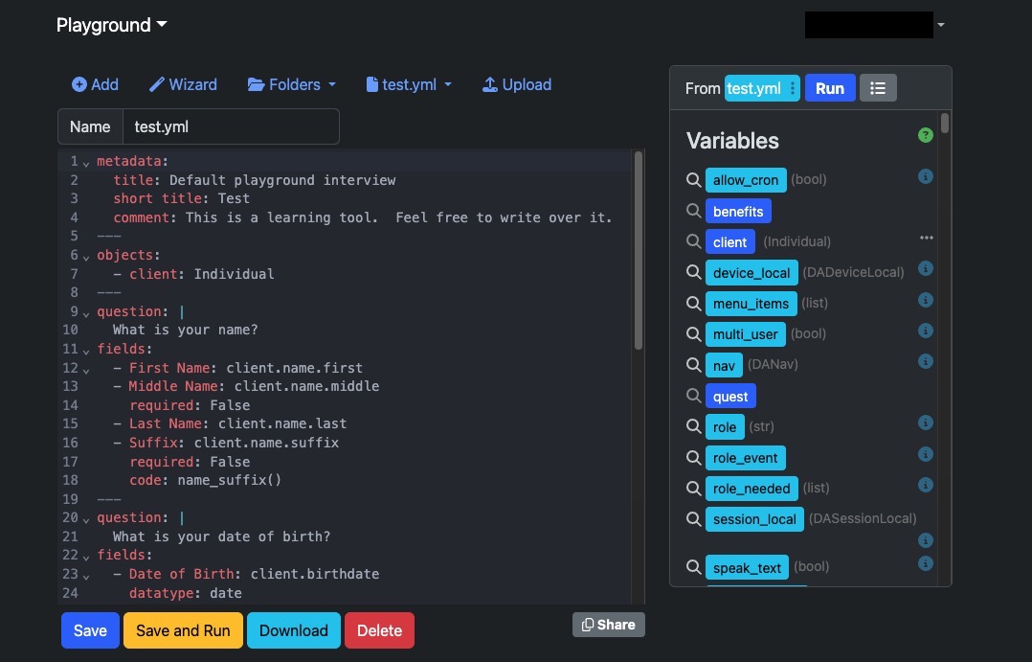The width and height of the screenshot is (1032, 662).
Task: Open the three-dot menu on the From test.yml badge
Action: [x=792, y=87]
